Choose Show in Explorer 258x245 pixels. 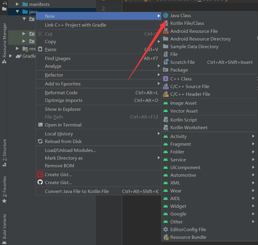click(x=98, y=109)
